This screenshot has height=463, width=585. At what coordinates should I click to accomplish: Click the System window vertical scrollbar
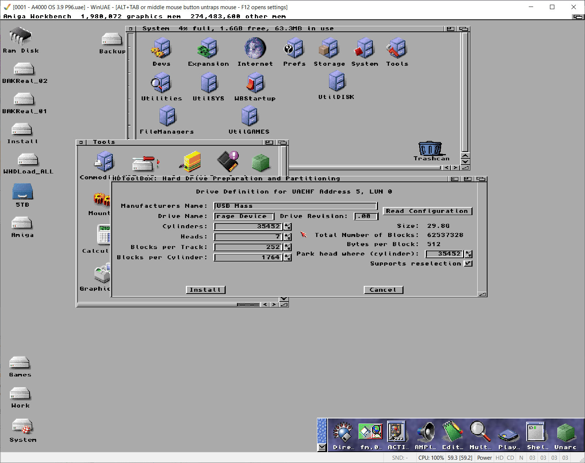point(465,92)
